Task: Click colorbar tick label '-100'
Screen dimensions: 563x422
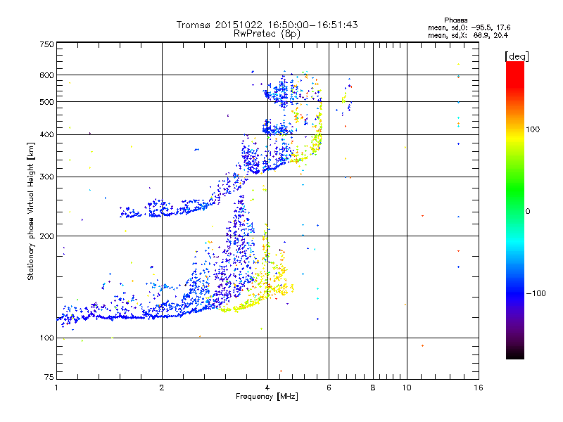Action: coord(536,293)
